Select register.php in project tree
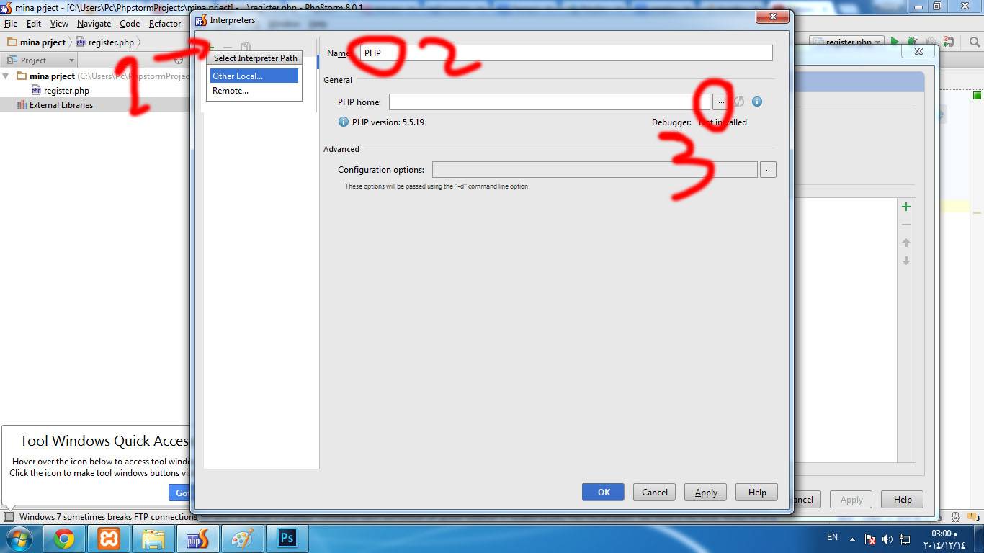The height and width of the screenshot is (553, 984). pyautogui.click(x=61, y=91)
